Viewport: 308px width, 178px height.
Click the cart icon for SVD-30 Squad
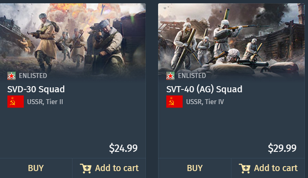click(x=86, y=168)
